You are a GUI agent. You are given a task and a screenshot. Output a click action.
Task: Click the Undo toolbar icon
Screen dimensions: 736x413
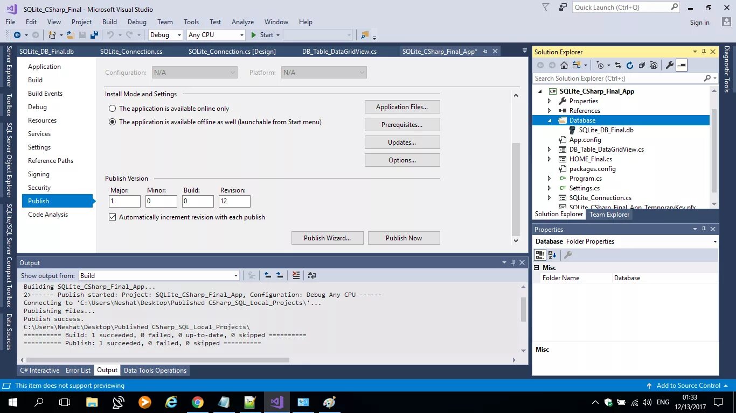110,35
